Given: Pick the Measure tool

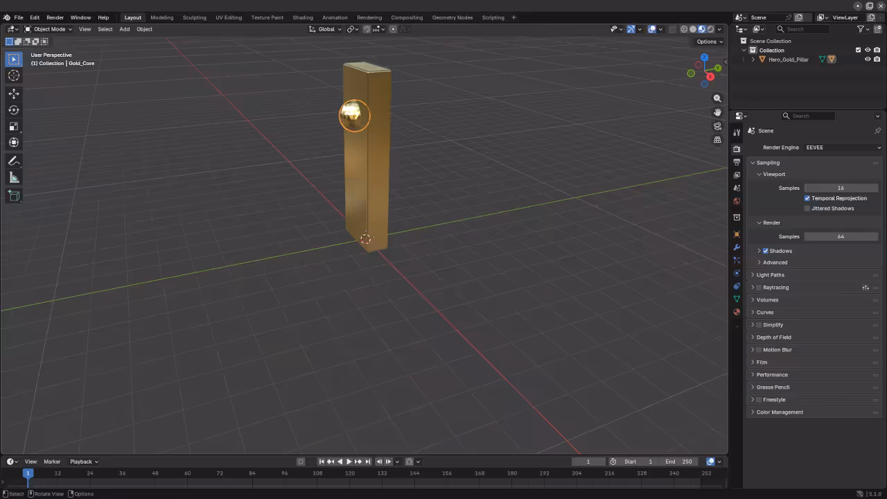Looking at the screenshot, I should (13, 177).
